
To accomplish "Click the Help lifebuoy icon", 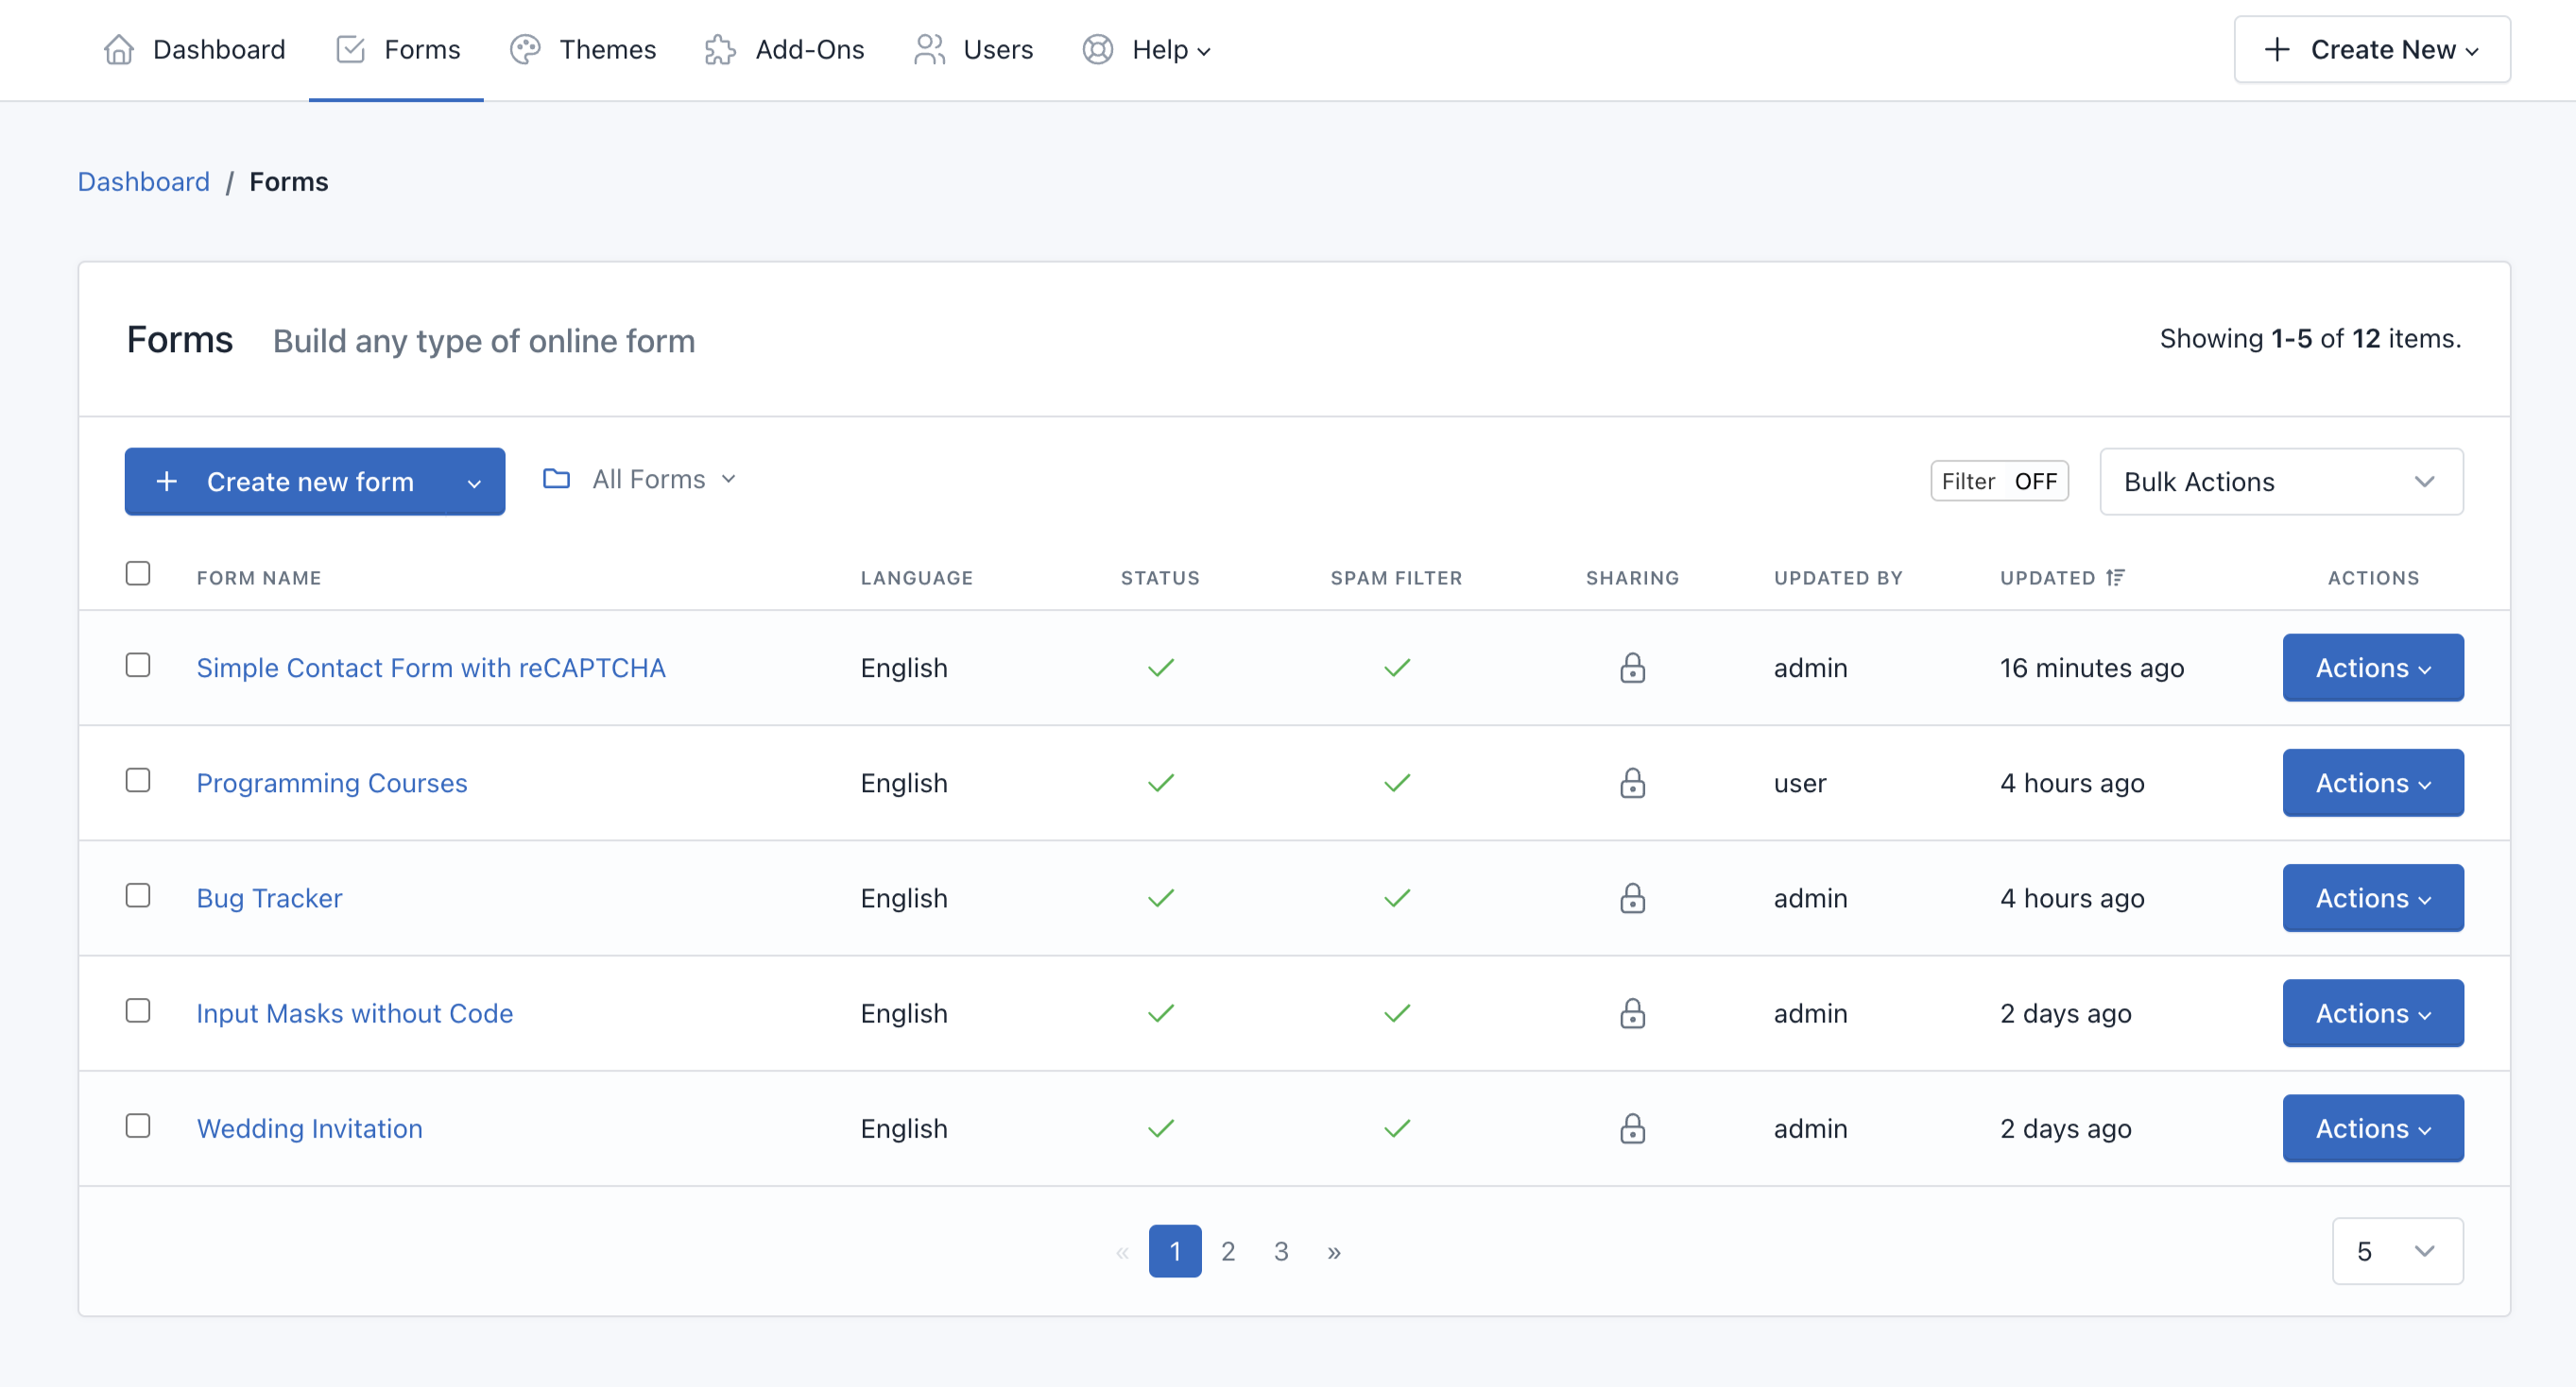I will pyautogui.click(x=1097, y=50).
